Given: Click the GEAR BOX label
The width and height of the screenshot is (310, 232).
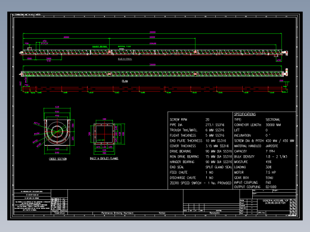Looking at the screenshot, I should point(241,178).
